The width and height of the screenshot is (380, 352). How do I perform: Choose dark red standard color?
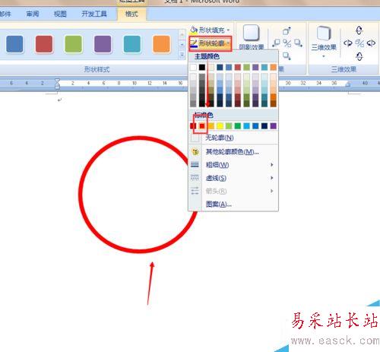[x=193, y=125]
